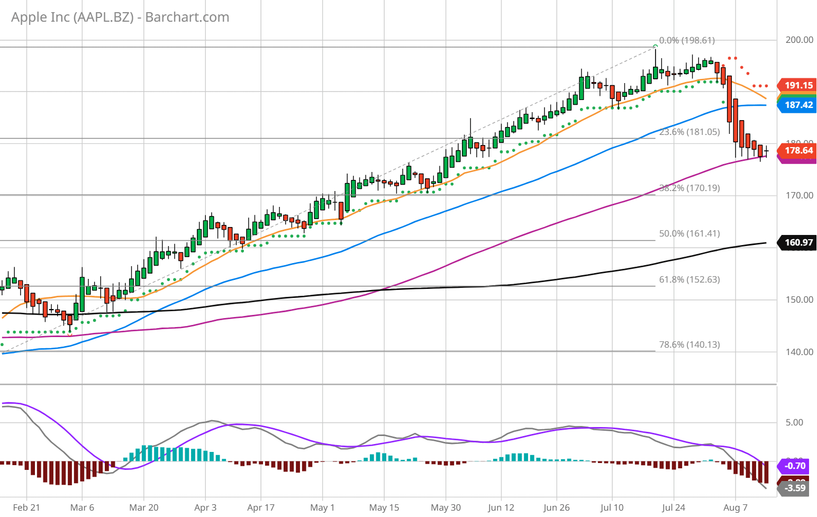Click the 38.2% (170.19) Fibonacci label
This screenshot has width=817, height=517.
coord(689,188)
